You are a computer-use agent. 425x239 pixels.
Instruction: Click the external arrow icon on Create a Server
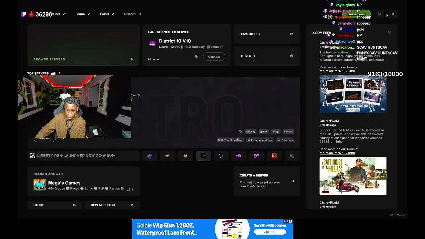(293, 181)
